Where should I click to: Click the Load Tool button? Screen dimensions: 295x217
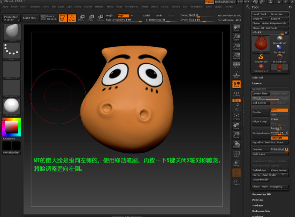(x=261, y=14)
